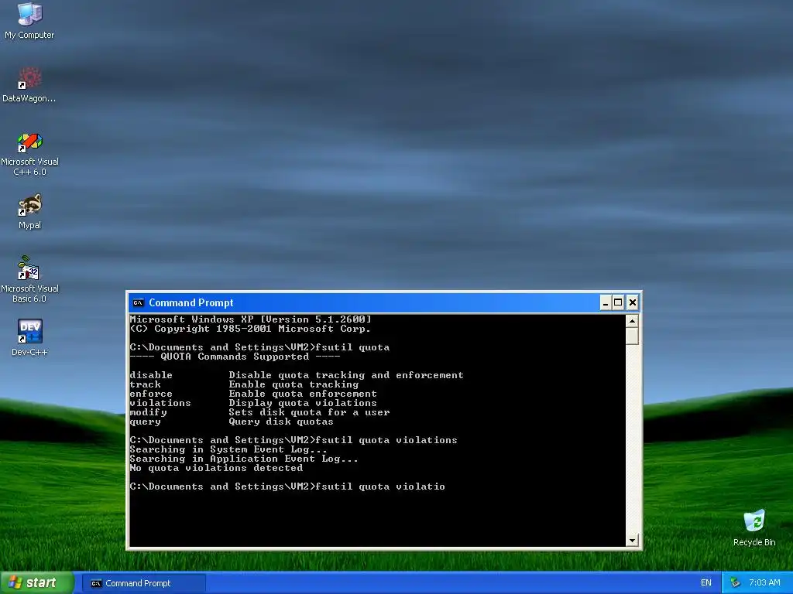Click 'Searching in System Event Log...' text

(228, 449)
